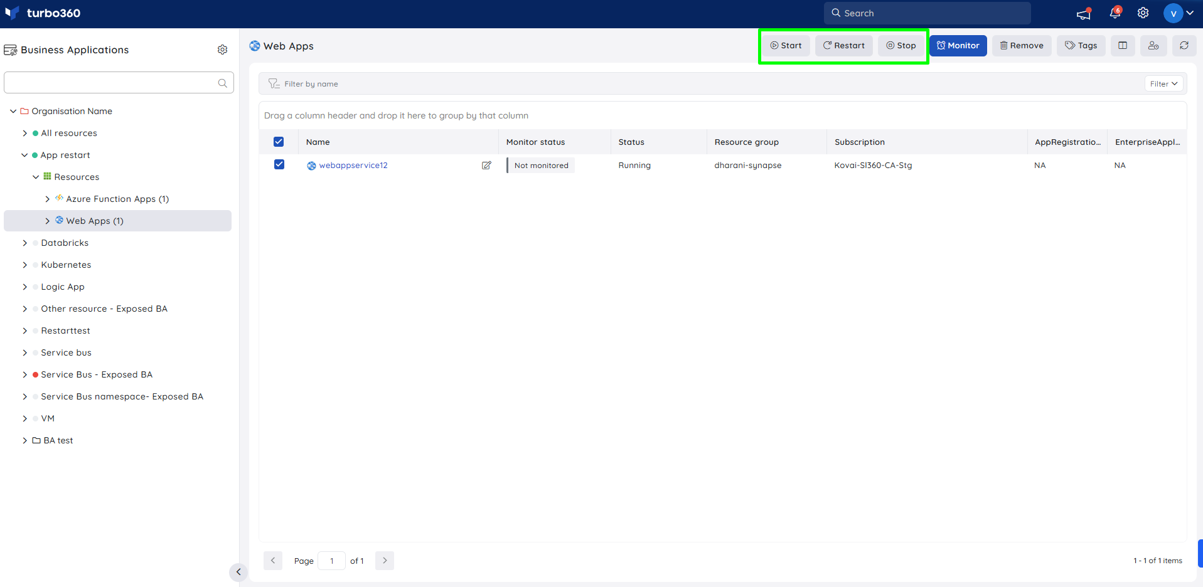
Task: Restart the selected web app
Action: pyautogui.click(x=843, y=46)
